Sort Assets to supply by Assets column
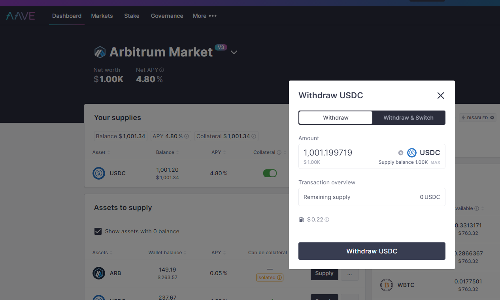 102,253
